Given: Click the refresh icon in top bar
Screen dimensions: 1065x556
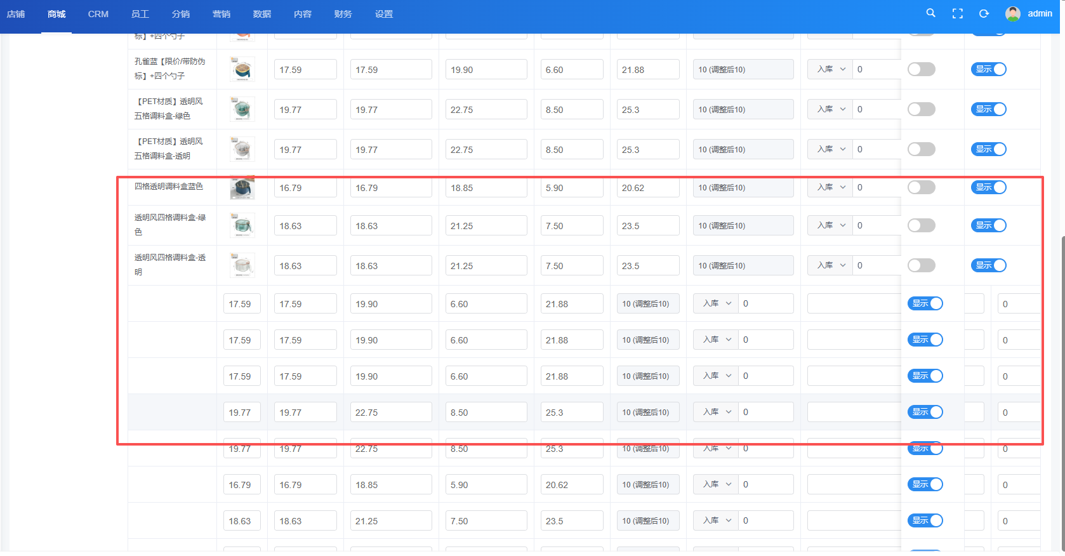Looking at the screenshot, I should coord(984,13).
